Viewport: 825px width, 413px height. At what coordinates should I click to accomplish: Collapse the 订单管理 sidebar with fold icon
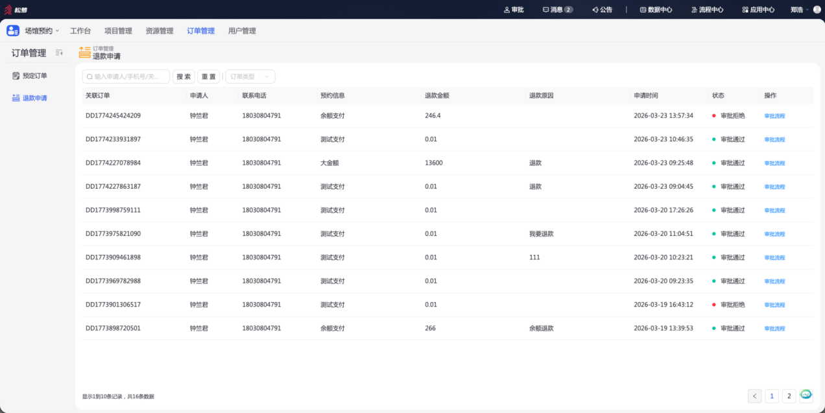pyautogui.click(x=59, y=53)
